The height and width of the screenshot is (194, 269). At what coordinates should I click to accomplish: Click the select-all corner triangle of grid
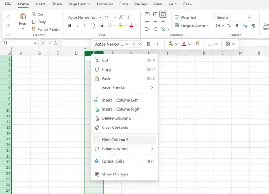tap(9, 53)
